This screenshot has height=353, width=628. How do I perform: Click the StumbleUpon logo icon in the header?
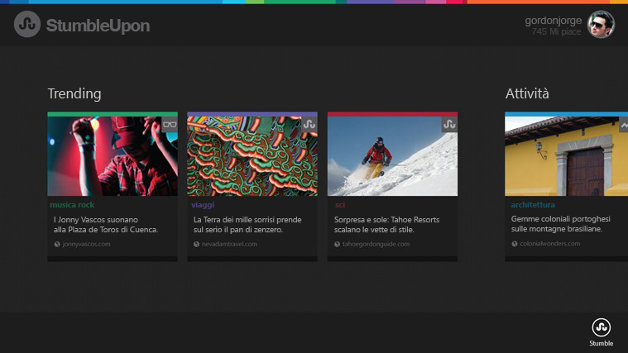pos(27,25)
